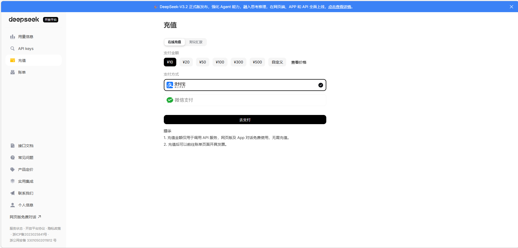This screenshot has width=518, height=248.
Task: Choose the ¥100 payment amount
Action: (x=220, y=62)
